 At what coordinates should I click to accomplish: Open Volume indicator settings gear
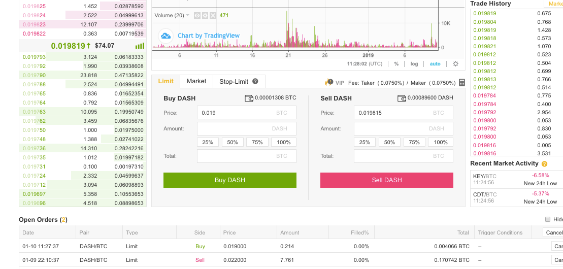point(205,16)
